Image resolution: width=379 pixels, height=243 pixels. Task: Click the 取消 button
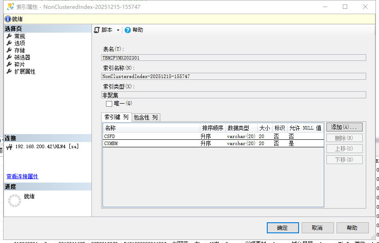(318, 228)
